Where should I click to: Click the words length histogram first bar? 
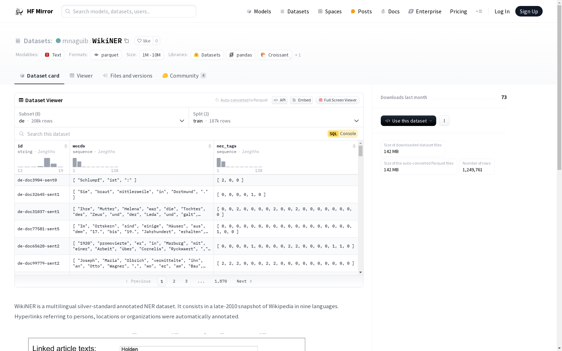74,163
